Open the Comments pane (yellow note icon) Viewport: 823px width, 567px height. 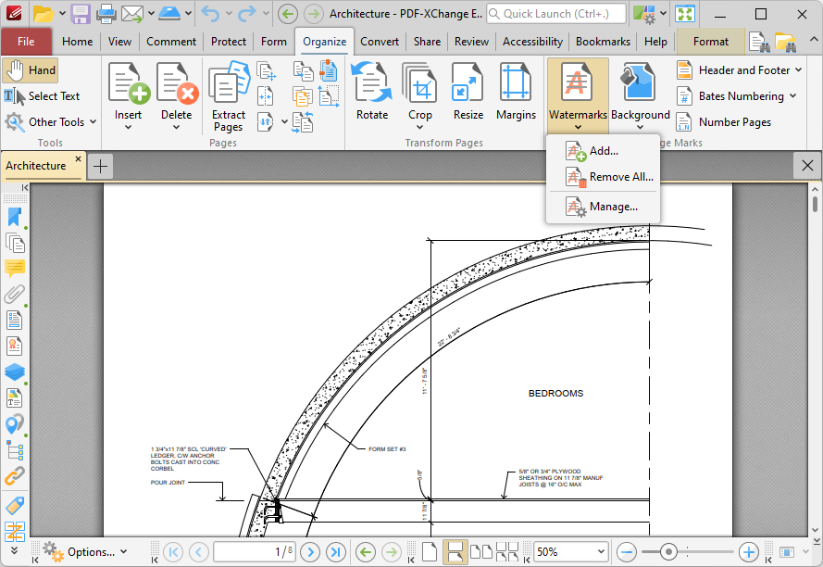[15, 269]
